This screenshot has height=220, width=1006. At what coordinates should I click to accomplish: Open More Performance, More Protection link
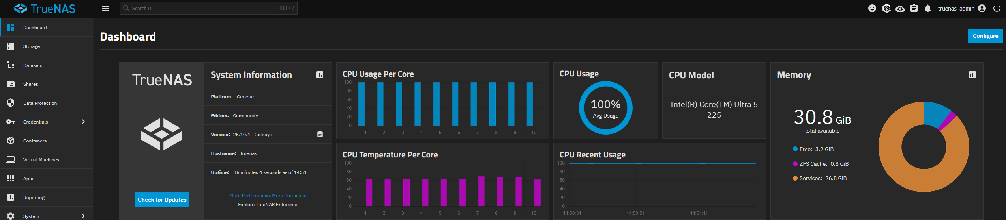coord(268,196)
